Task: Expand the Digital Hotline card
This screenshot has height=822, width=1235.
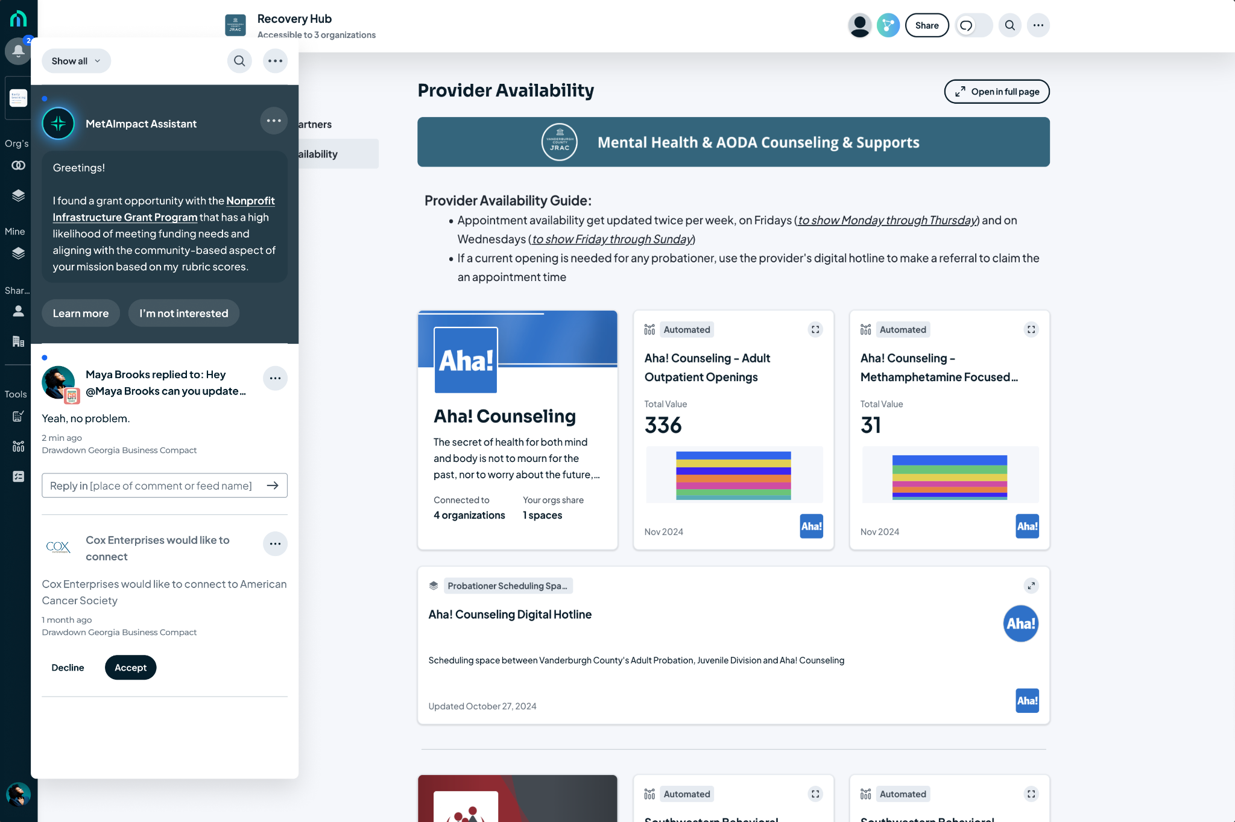Action: click(x=1031, y=586)
